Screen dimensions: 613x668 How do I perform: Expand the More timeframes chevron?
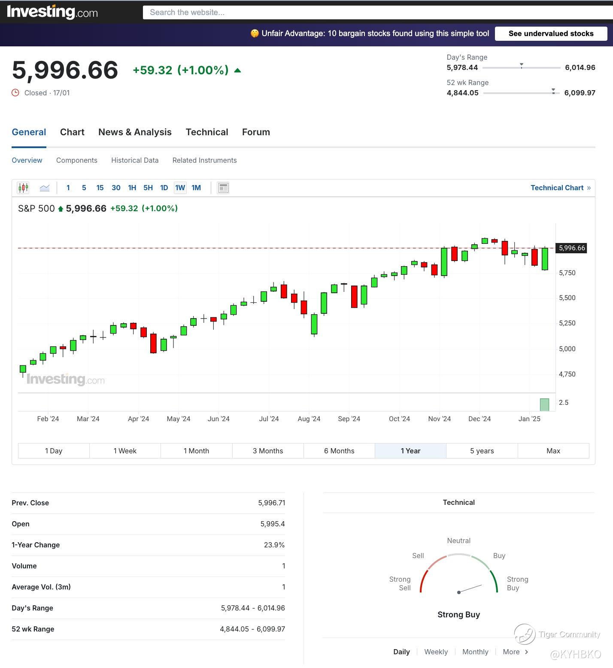coord(526,652)
